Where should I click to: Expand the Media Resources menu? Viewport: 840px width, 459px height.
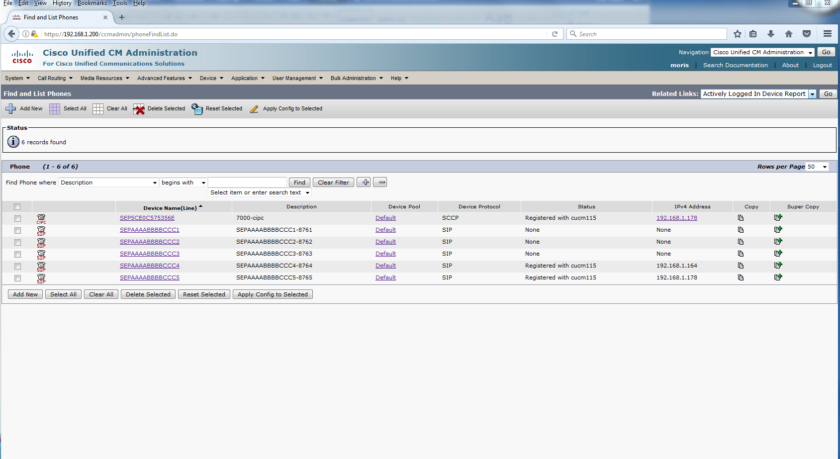105,78
